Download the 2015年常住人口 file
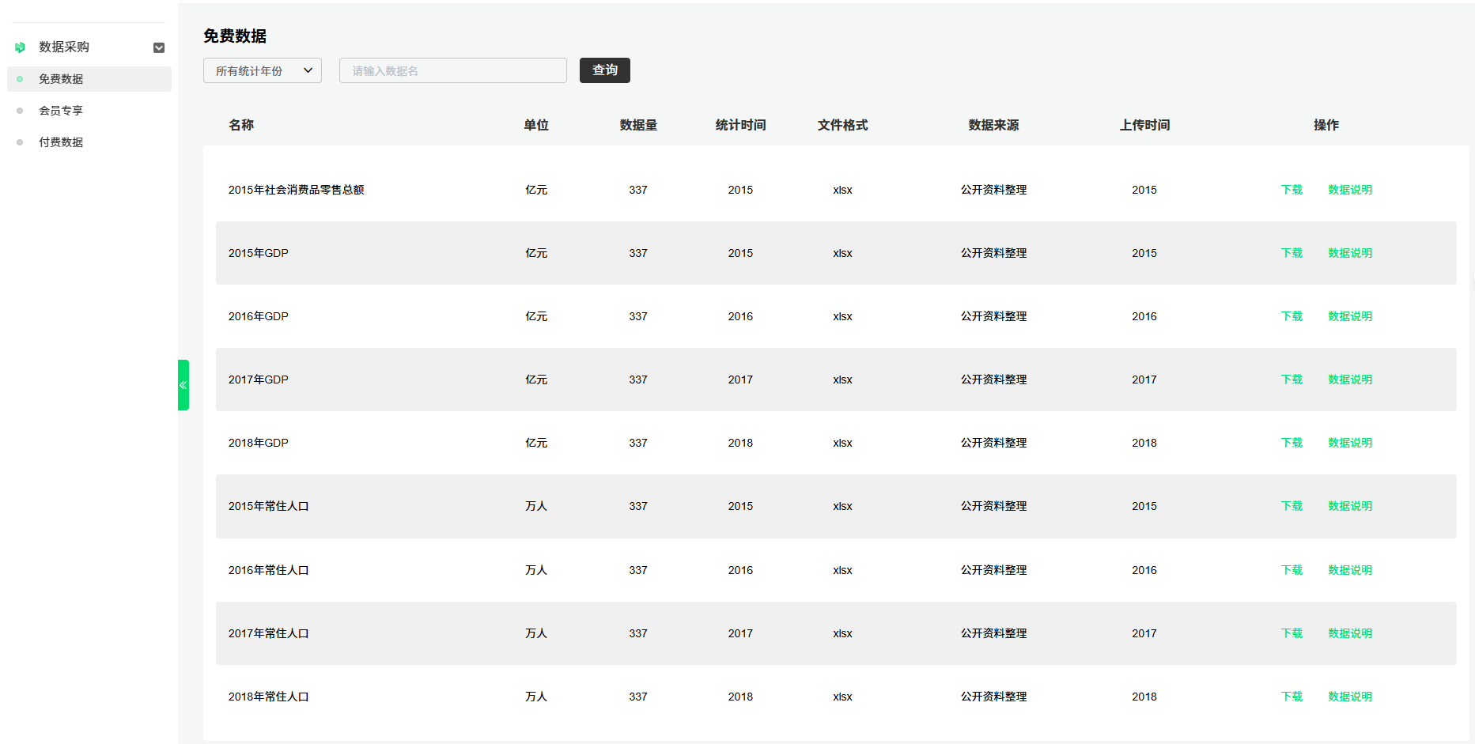The height and width of the screenshot is (744, 1475). pyautogui.click(x=1292, y=506)
